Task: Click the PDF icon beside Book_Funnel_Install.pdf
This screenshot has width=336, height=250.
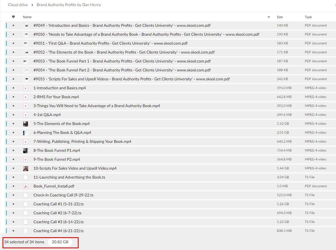Action: 26,186
